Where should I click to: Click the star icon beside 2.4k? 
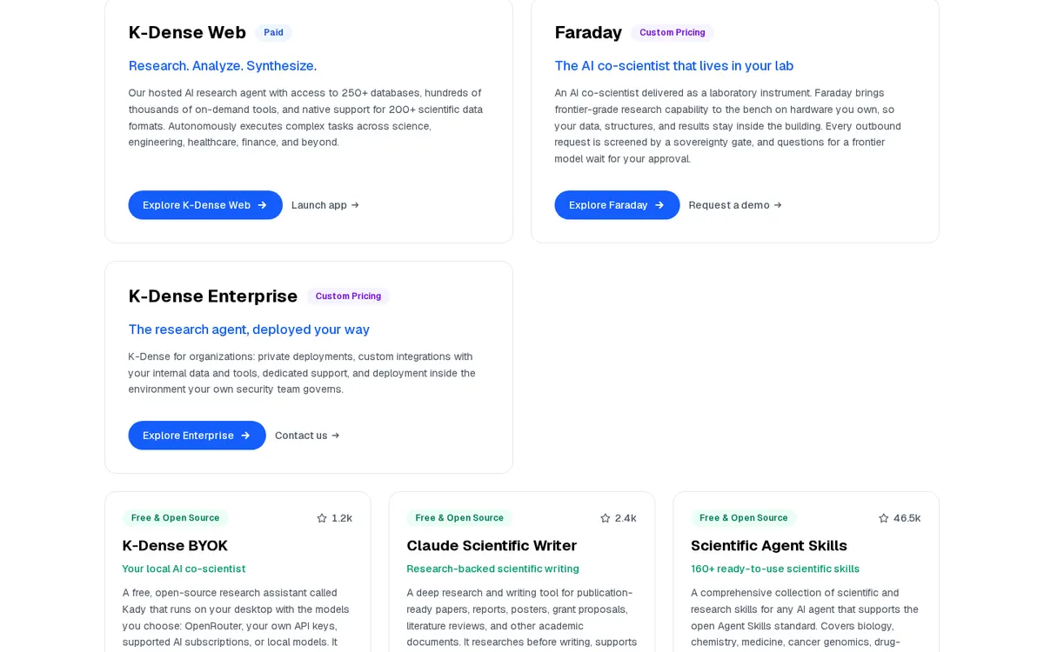pos(606,518)
